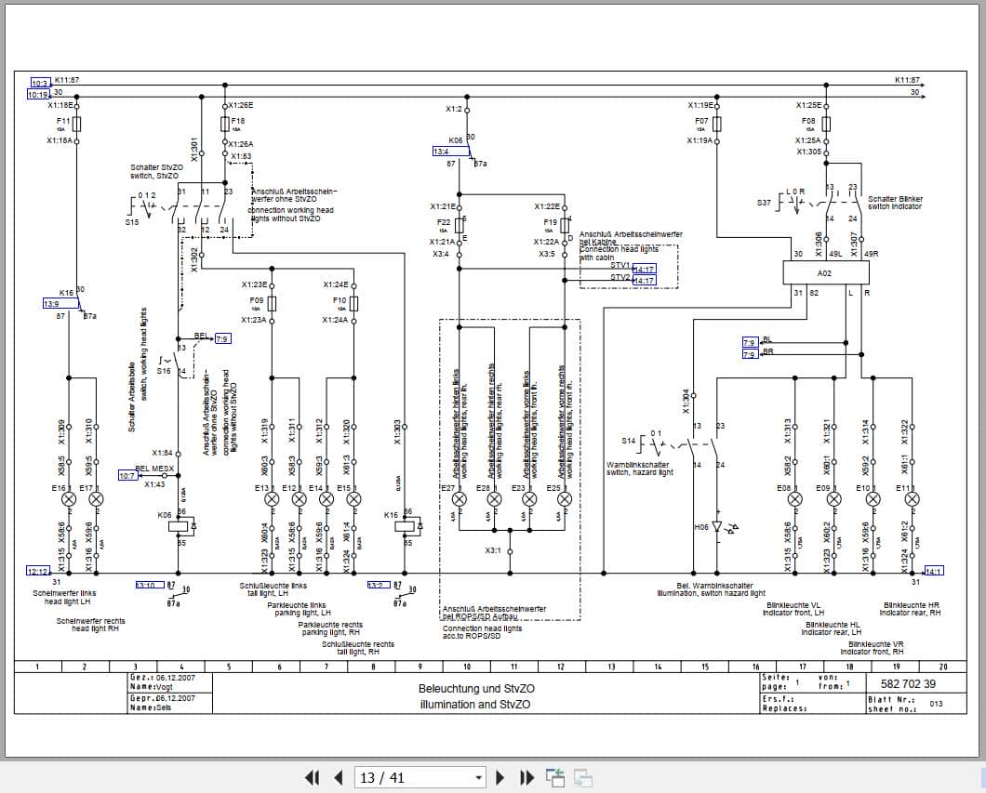
Task: Click the 'Parkleuchte links' label
Action: point(297,605)
